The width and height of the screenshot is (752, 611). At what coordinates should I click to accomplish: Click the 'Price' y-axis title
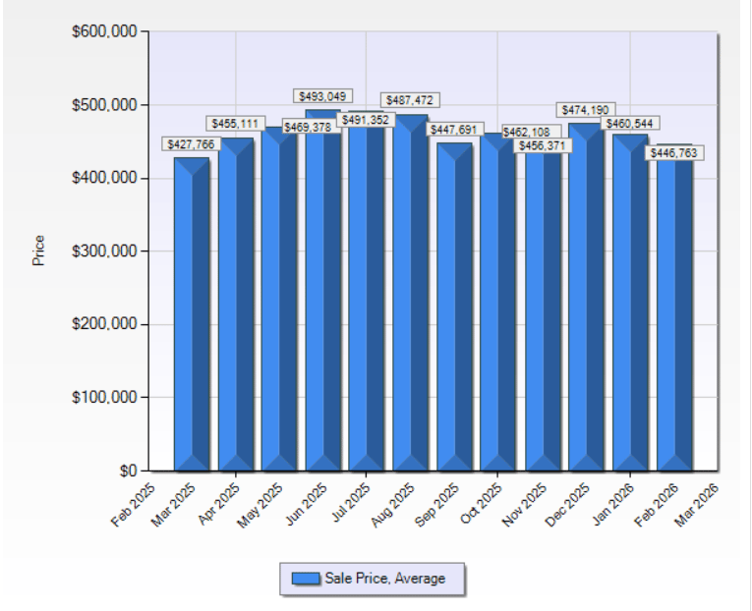[x=39, y=250]
